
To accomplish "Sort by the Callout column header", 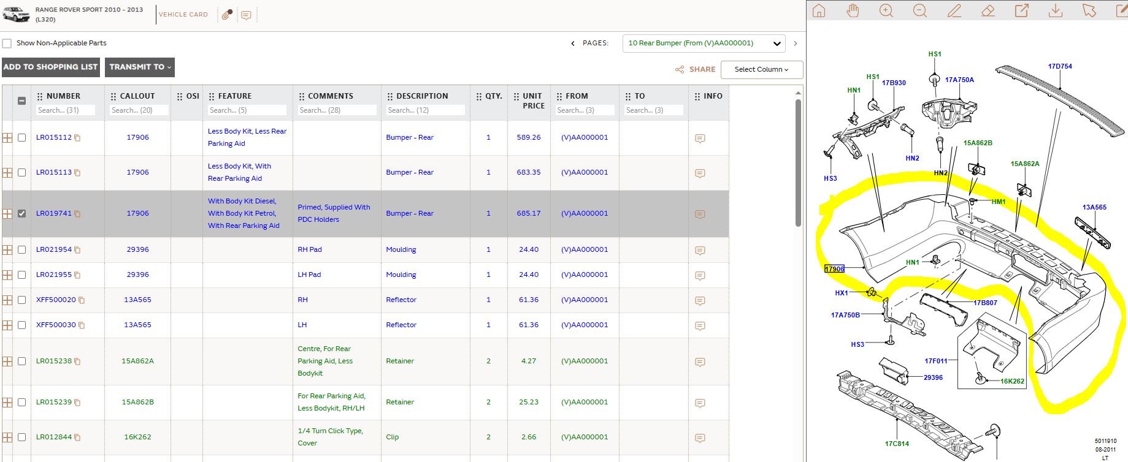I will (137, 96).
